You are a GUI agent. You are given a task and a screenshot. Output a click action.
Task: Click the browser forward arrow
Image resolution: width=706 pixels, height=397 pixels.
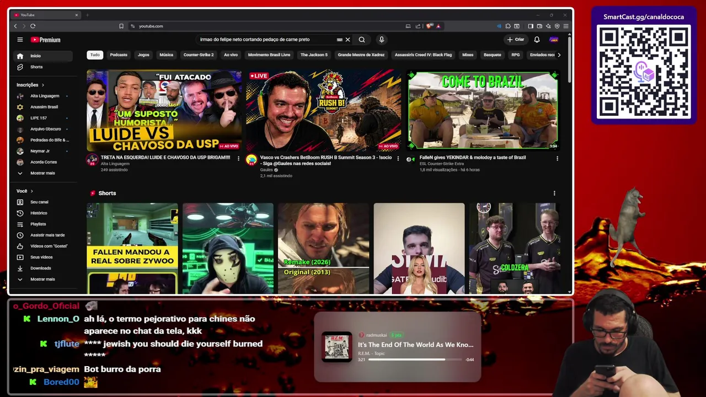point(24,26)
